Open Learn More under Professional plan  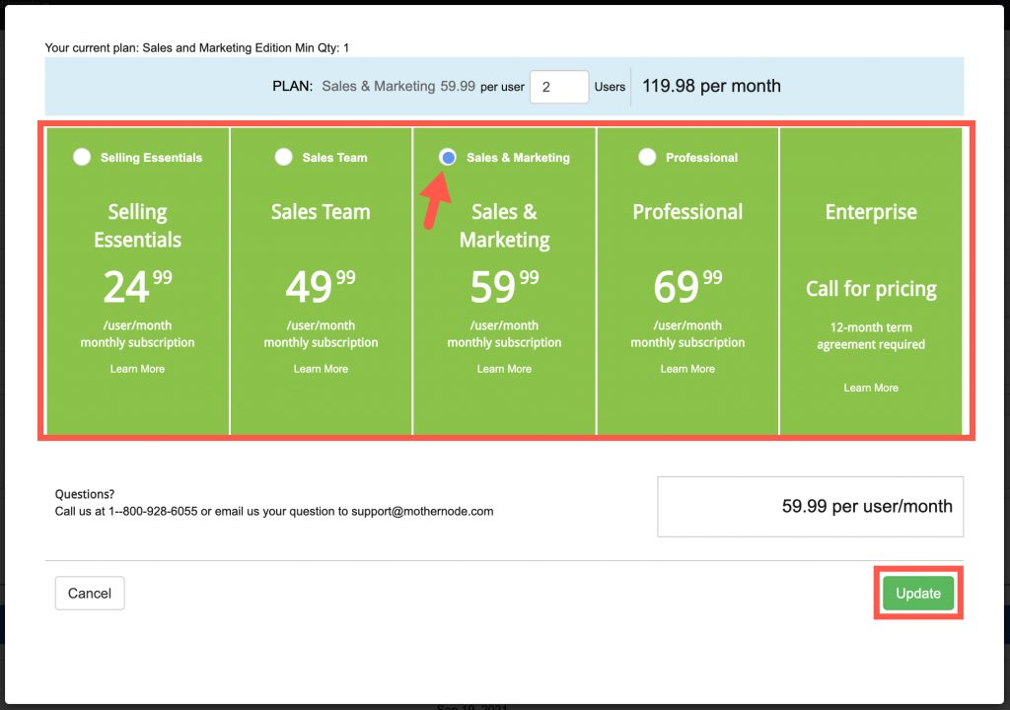click(687, 369)
